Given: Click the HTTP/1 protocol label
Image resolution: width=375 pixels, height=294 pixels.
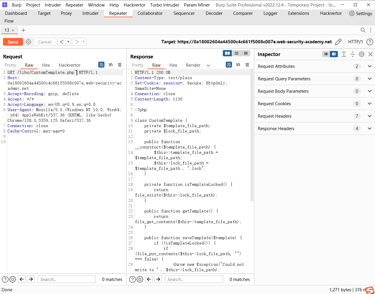Looking at the screenshot, I should point(355,42).
